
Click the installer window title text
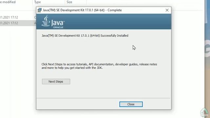point(82,10)
